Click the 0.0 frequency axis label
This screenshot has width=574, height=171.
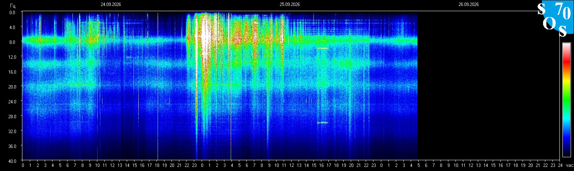coord(12,12)
